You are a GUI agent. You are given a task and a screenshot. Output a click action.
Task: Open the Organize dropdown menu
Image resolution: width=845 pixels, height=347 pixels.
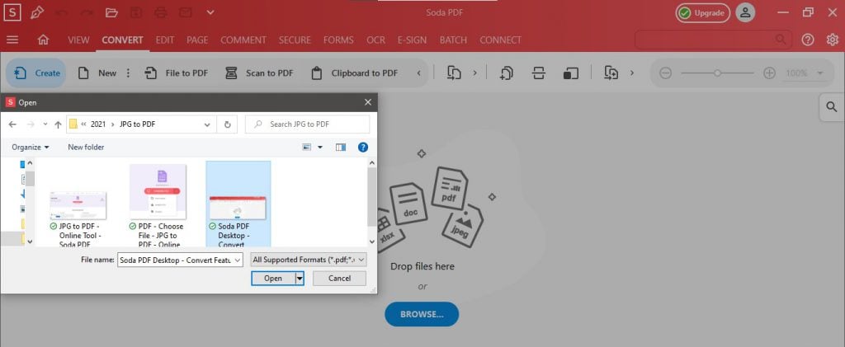[x=31, y=147]
